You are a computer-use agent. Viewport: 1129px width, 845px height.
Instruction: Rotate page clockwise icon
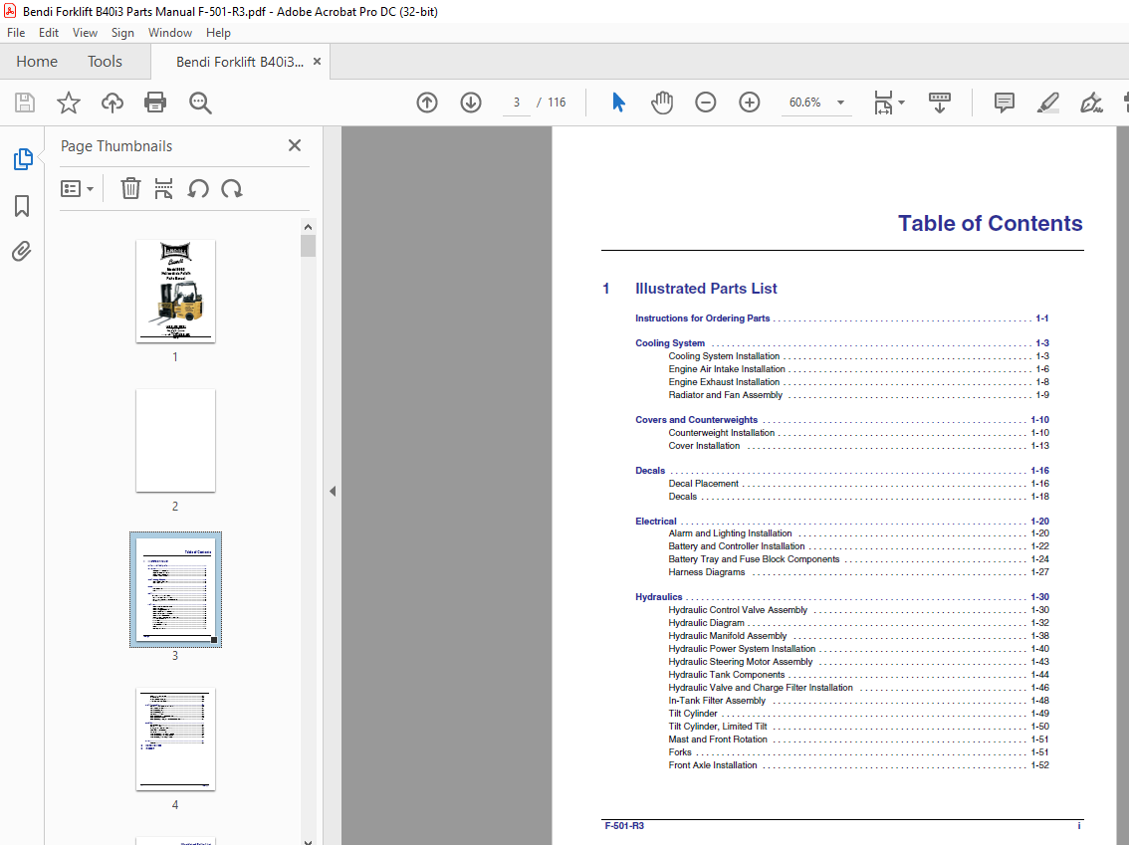[232, 188]
